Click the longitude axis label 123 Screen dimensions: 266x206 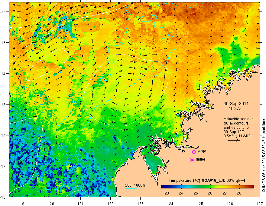(140, 204)
